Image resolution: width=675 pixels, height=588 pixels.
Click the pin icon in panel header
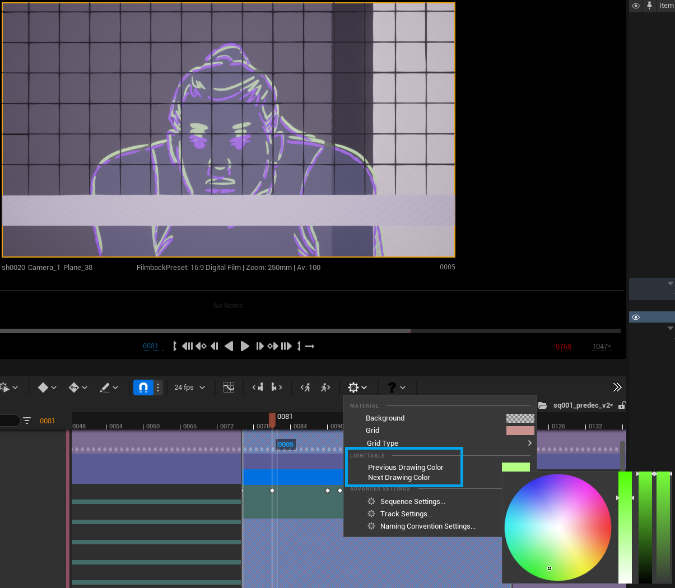pyautogui.click(x=650, y=6)
